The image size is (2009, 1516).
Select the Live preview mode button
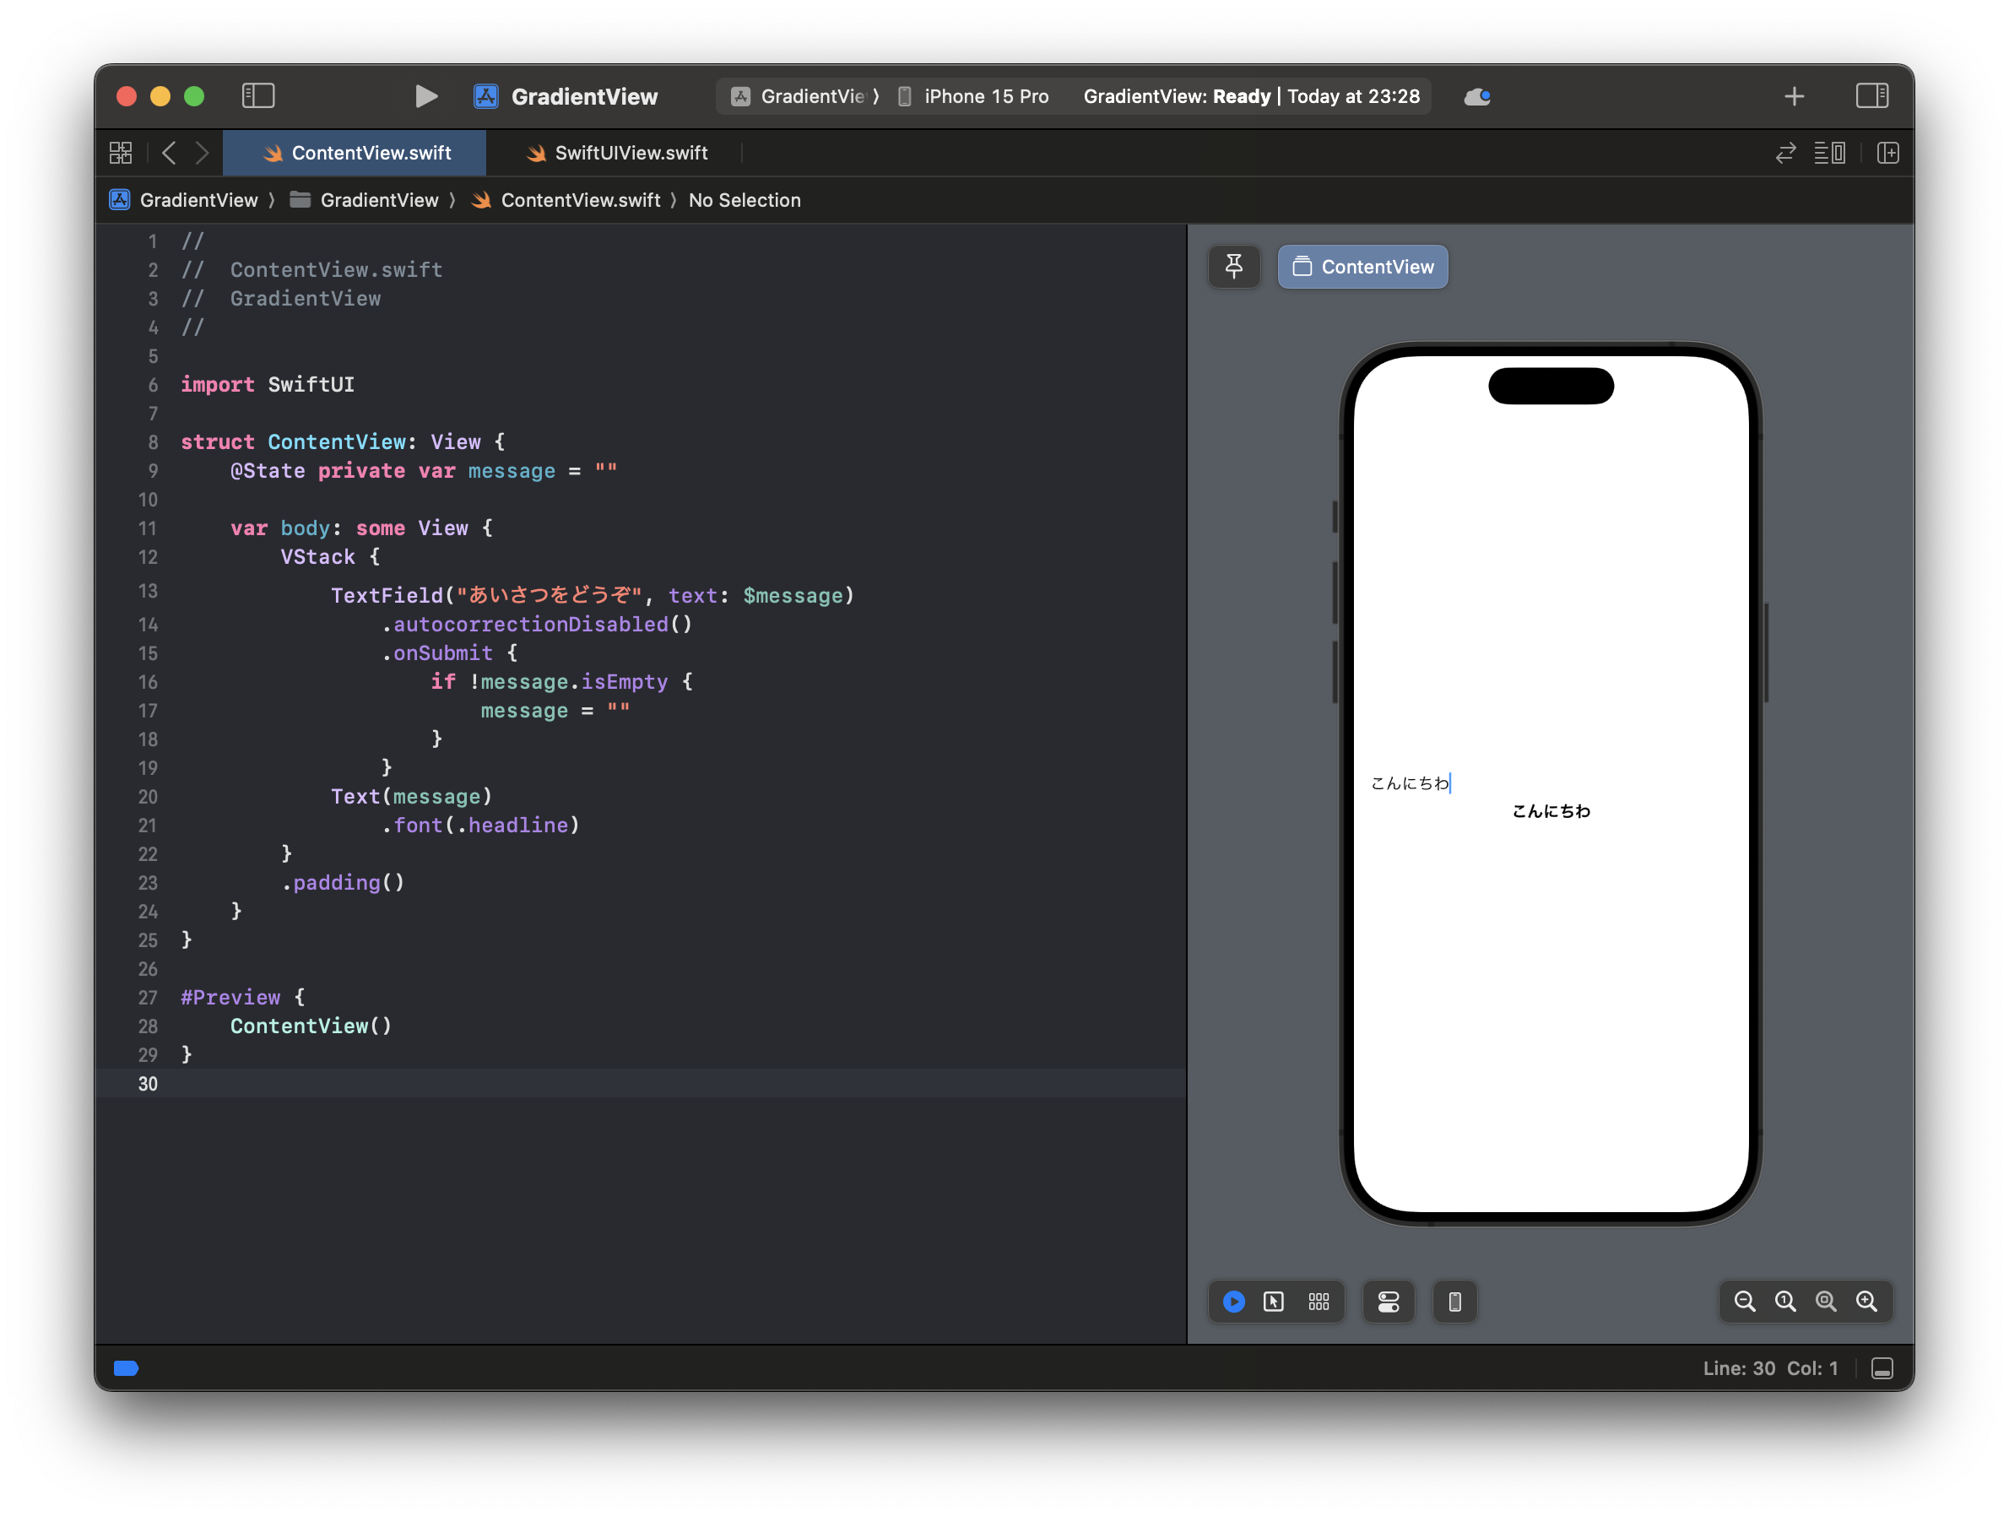pyautogui.click(x=1233, y=1302)
